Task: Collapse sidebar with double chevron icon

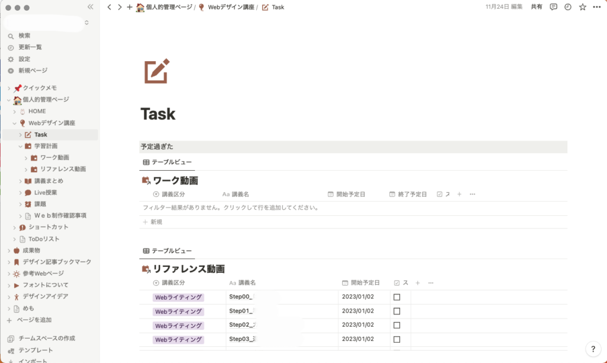Action: pos(90,7)
